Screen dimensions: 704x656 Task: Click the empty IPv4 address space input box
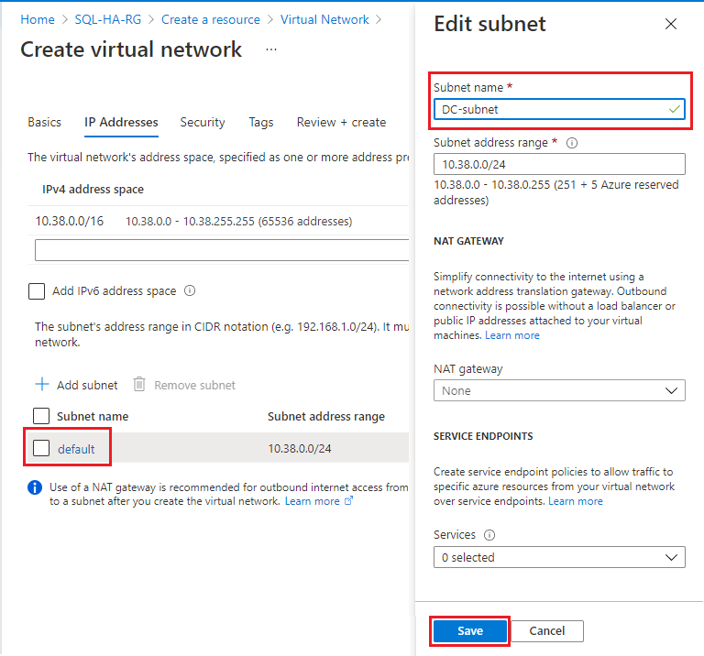[x=222, y=250]
